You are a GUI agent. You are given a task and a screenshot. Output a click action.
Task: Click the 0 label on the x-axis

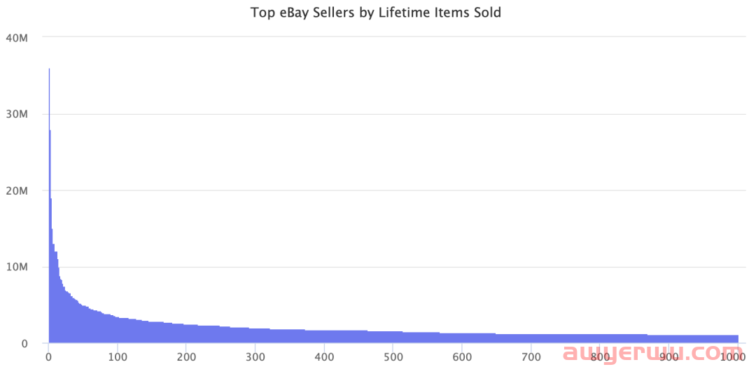(x=48, y=357)
